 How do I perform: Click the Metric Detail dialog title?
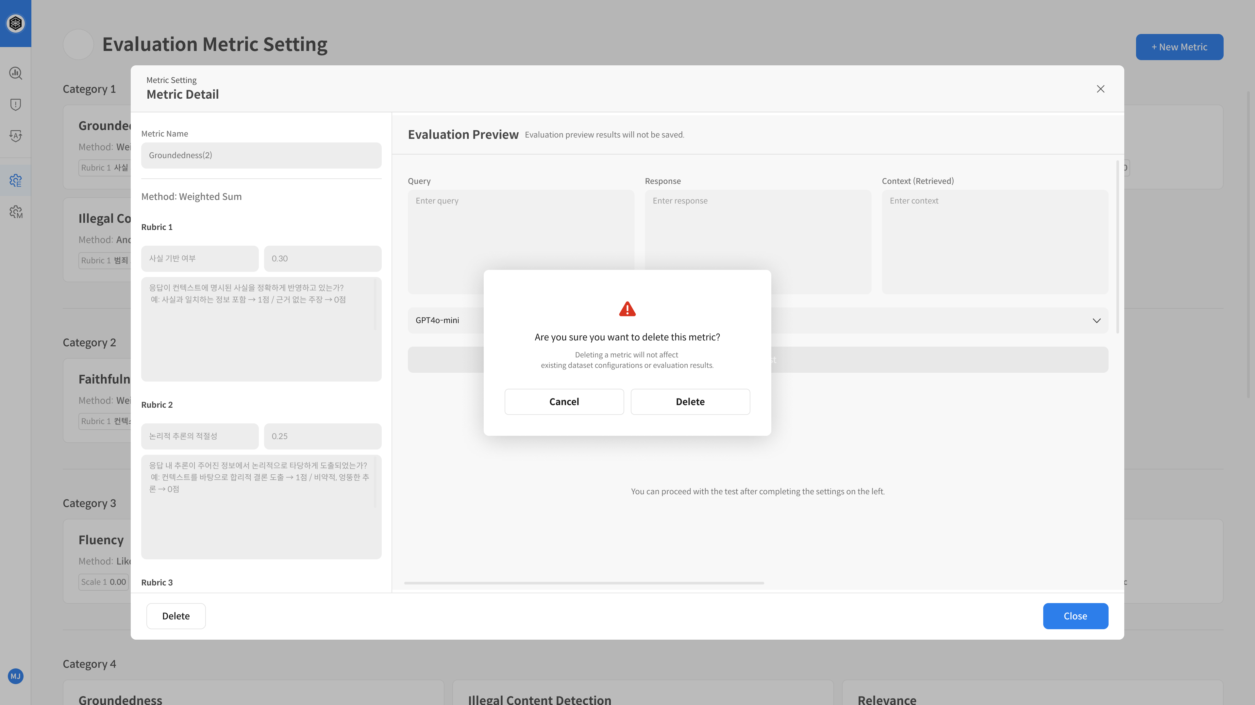(x=183, y=94)
